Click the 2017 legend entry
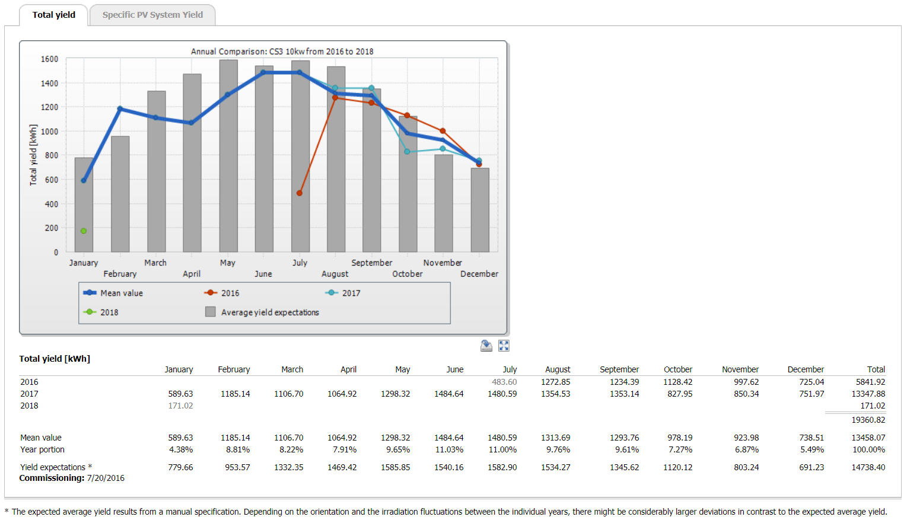The image size is (907, 520). tap(343, 293)
